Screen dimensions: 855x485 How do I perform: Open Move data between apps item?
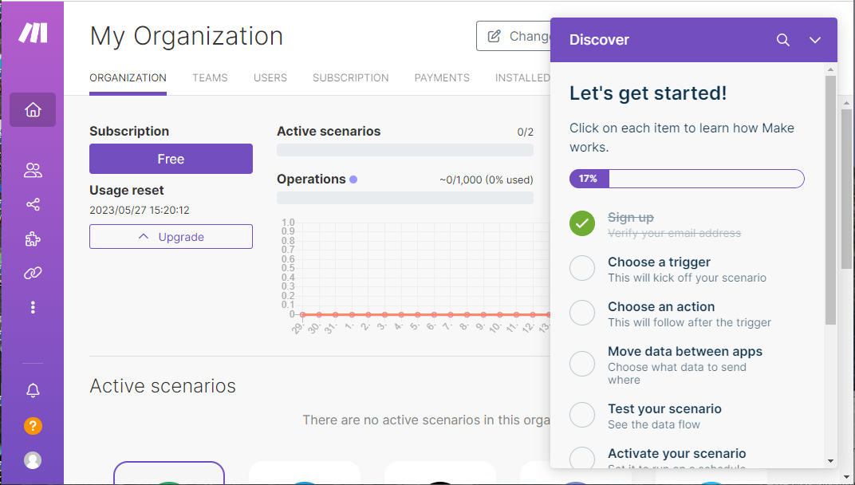(685, 365)
